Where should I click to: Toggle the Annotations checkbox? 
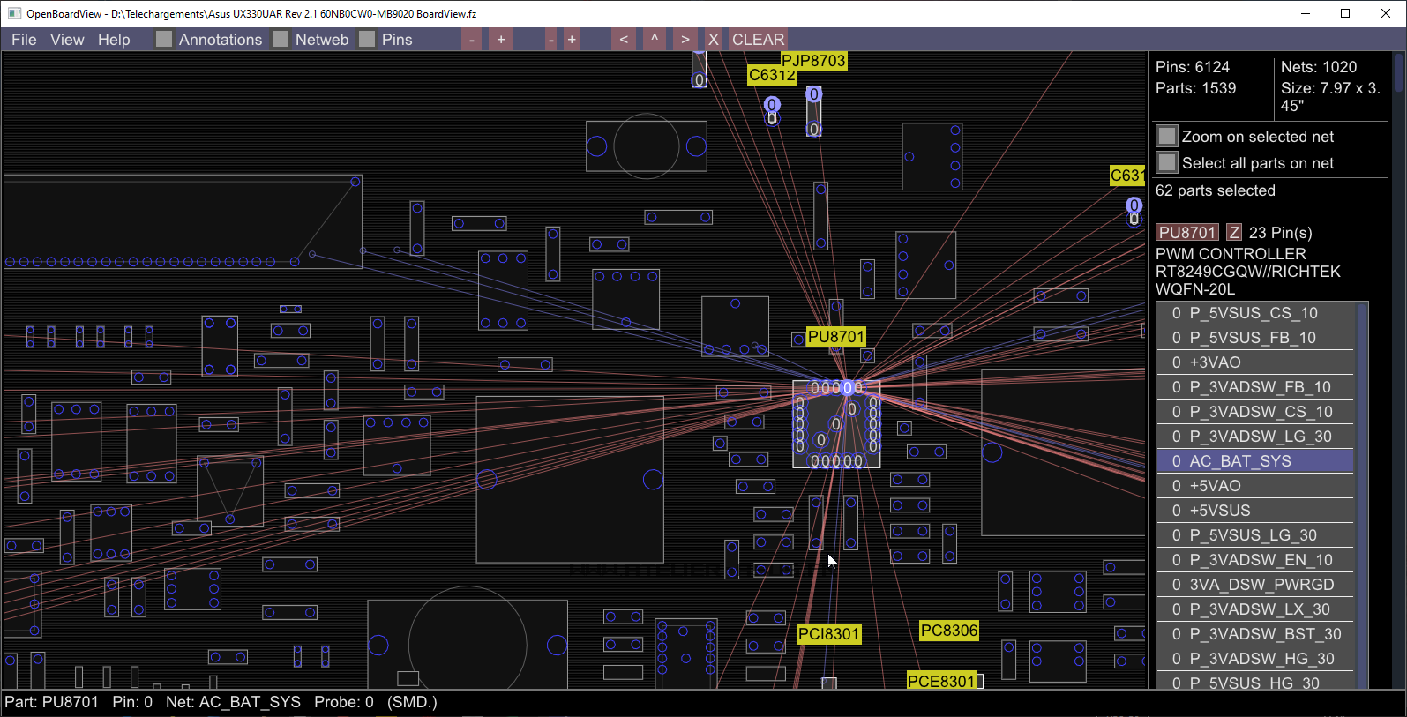(x=164, y=40)
